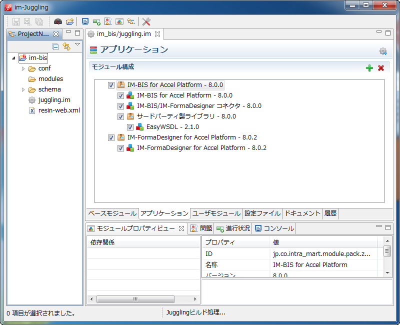Image resolution: width=400 pixels, height=325 pixels.
Task: Maximize the editor area
Action: click(388, 33)
